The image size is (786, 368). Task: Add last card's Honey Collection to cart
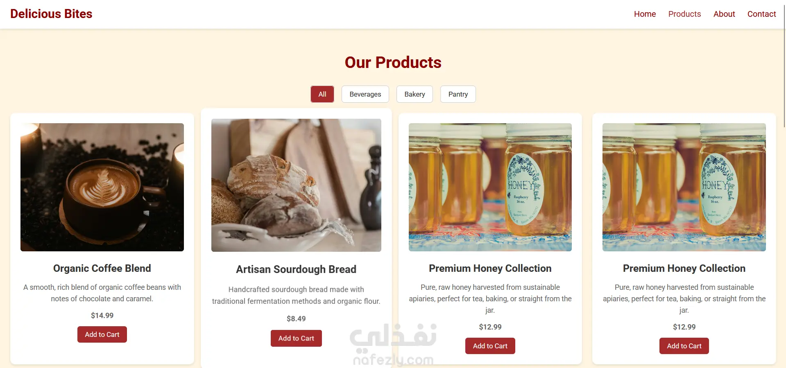click(684, 346)
